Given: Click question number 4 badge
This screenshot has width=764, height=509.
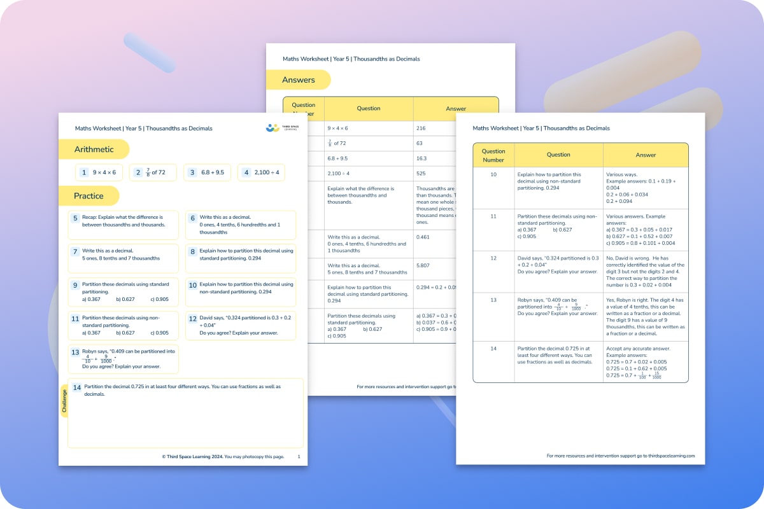Looking at the screenshot, I should click(x=246, y=172).
